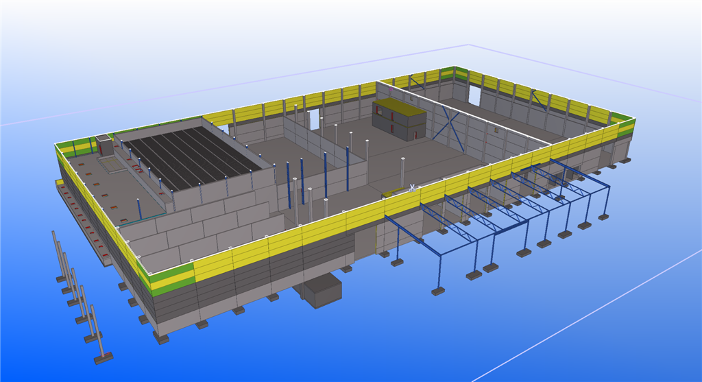Image resolution: width=702 pixels, height=382 pixels.
Task: Select the pad footing under the front-most canopy column
Action: click(x=437, y=291)
